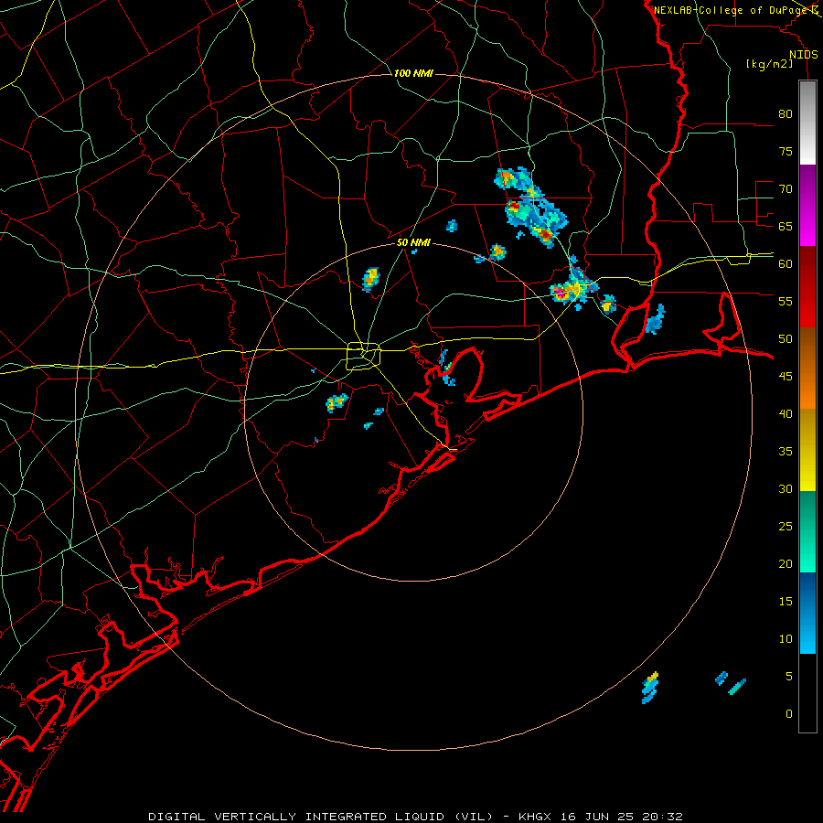The width and height of the screenshot is (823, 823).
Task: Click the NIDS label above the scale
Action: pyautogui.click(x=803, y=55)
